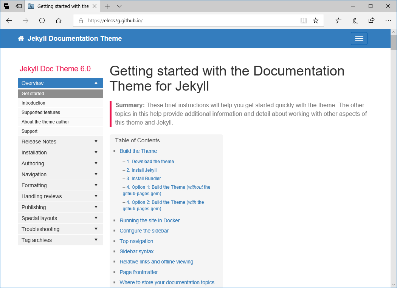The image size is (397, 288).
Task: Expand the Installation sidebar section
Action: tap(60, 152)
